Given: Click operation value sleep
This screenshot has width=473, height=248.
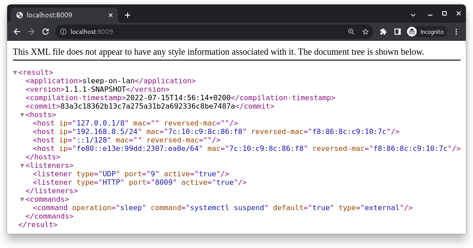Looking at the screenshot, I should pos(131,207).
